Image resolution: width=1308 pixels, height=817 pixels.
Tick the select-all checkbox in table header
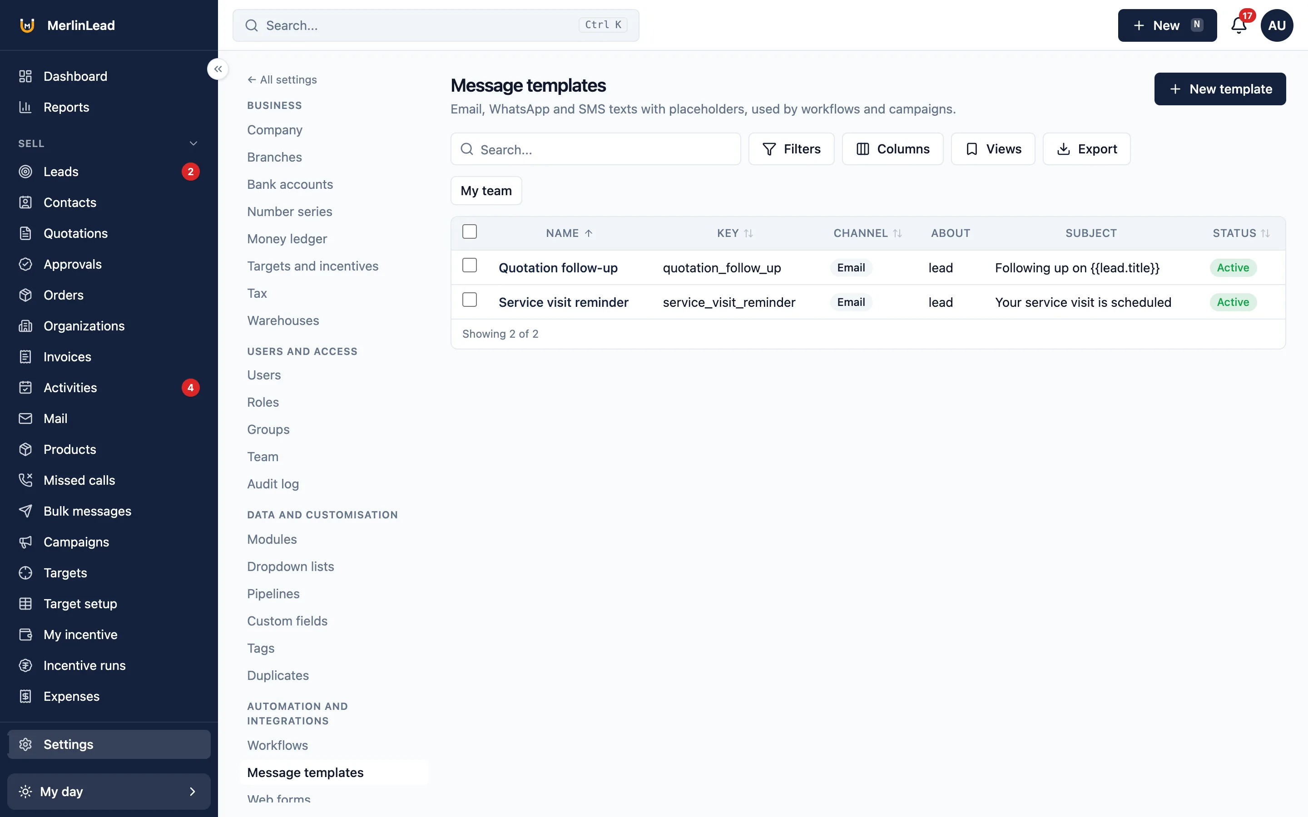click(470, 232)
